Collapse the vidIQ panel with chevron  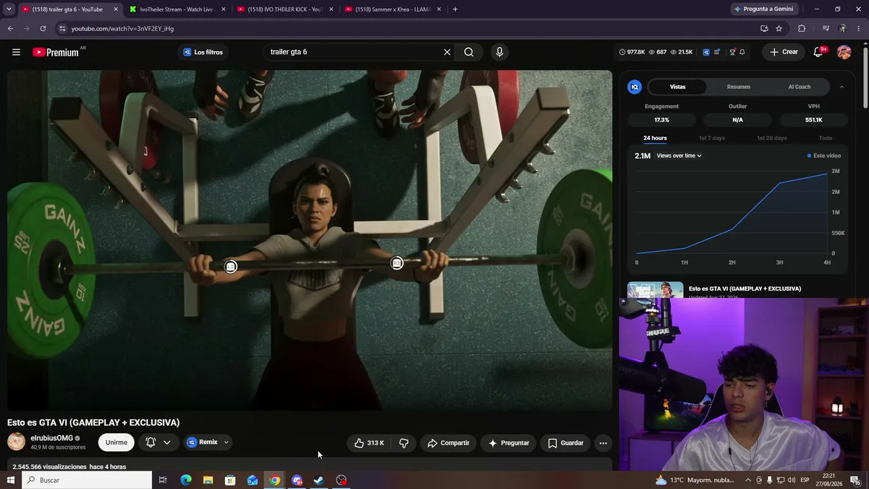tap(842, 87)
